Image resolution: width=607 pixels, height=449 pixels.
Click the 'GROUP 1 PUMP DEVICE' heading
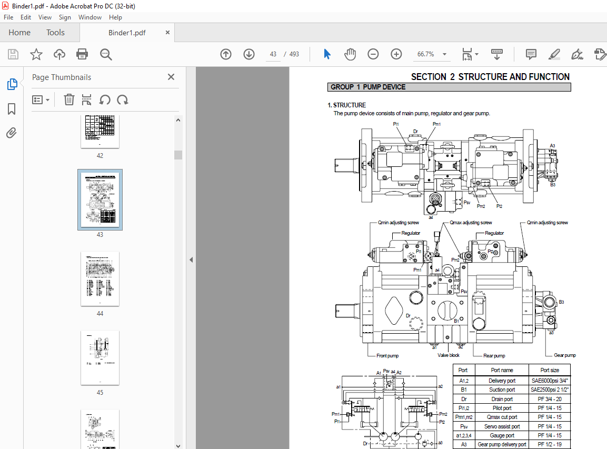point(368,87)
